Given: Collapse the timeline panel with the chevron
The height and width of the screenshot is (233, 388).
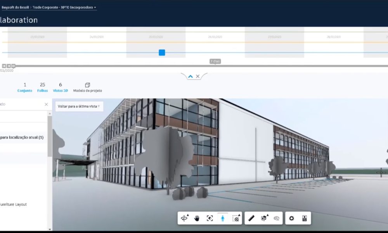Looking at the screenshot, I should [191, 77].
